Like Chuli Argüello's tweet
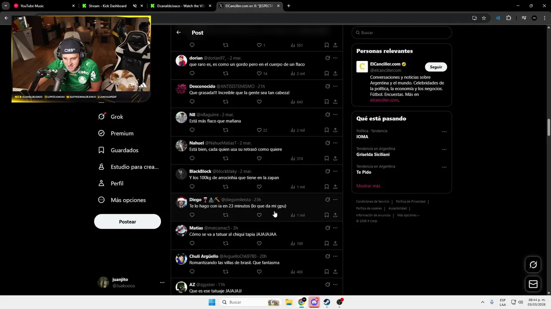Image resolution: width=551 pixels, height=309 pixels. [259, 272]
